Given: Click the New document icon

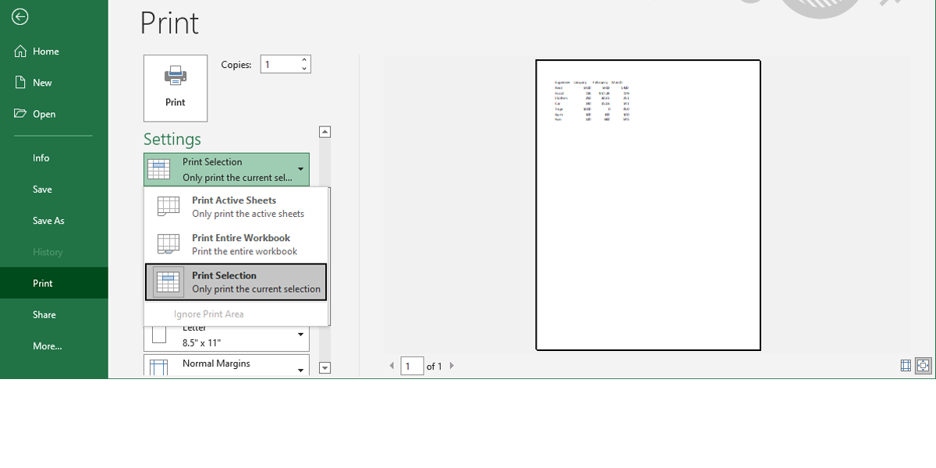Looking at the screenshot, I should click(x=21, y=82).
